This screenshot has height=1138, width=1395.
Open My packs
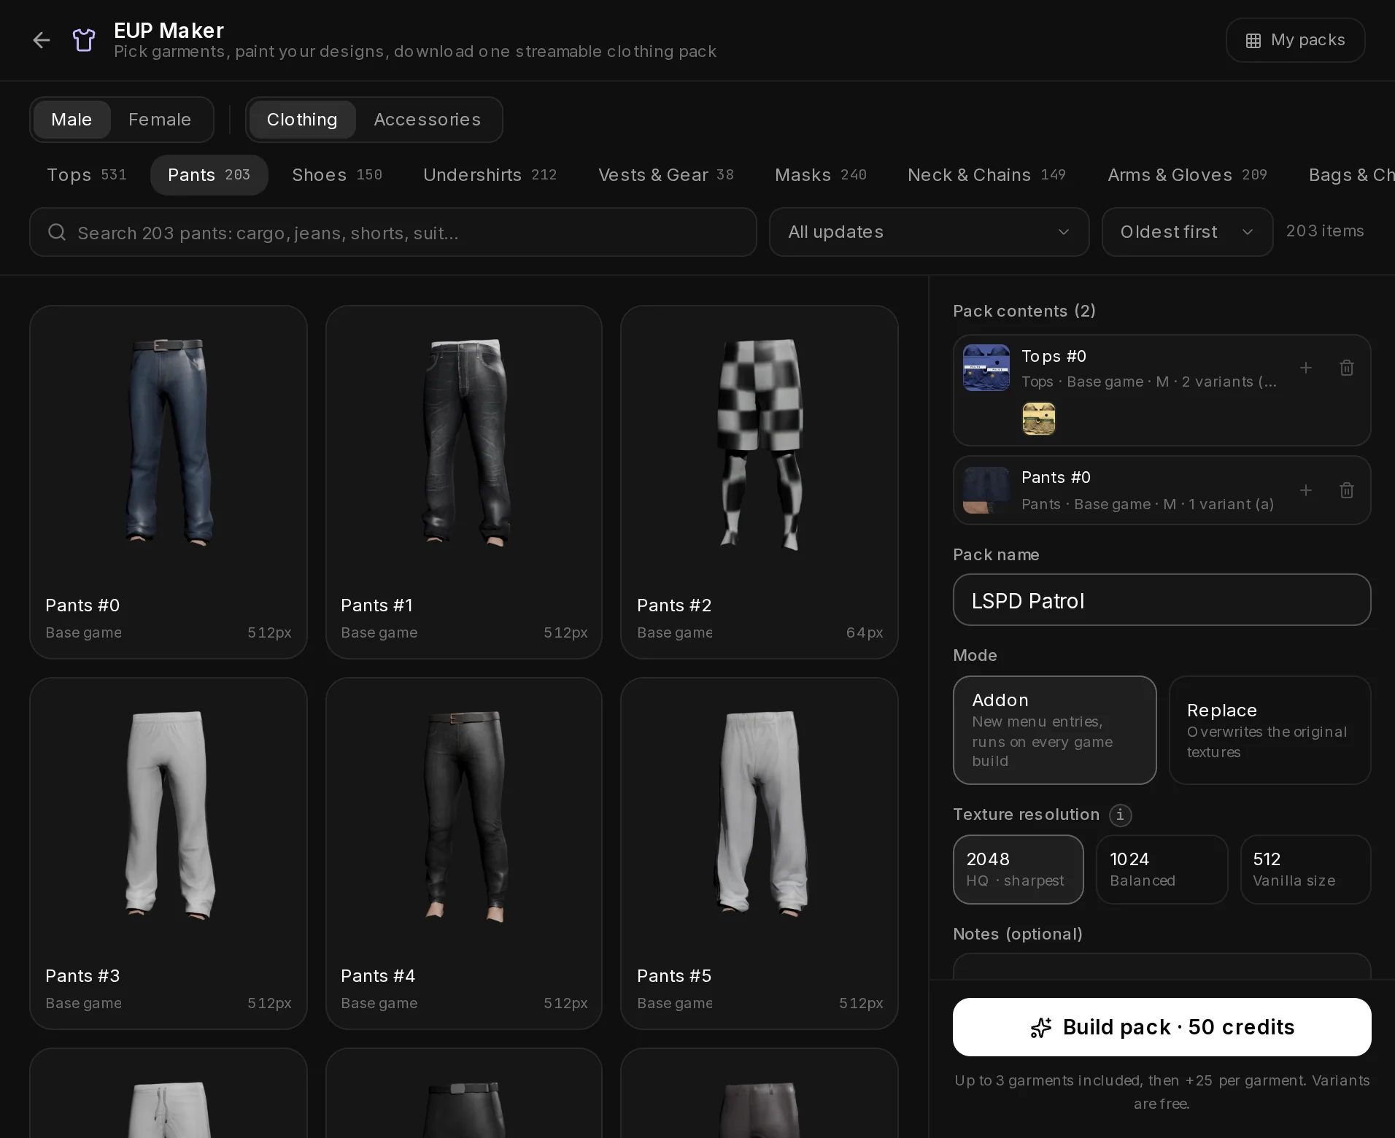coord(1295,40)
